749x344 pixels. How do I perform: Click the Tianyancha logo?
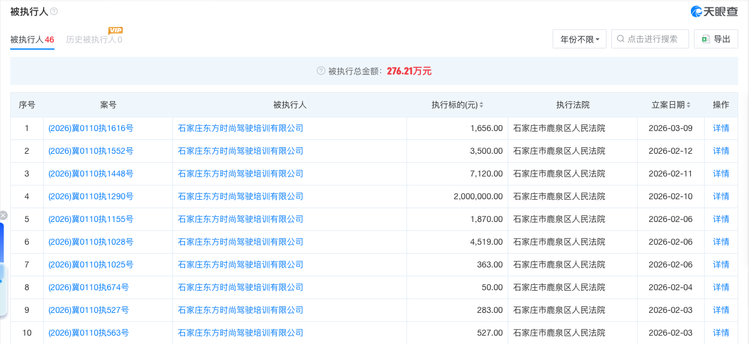(x=714, y=11)
